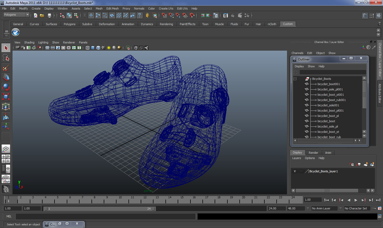
Task: Click the playback range slider bar
Action: click(x=100, y=209)
